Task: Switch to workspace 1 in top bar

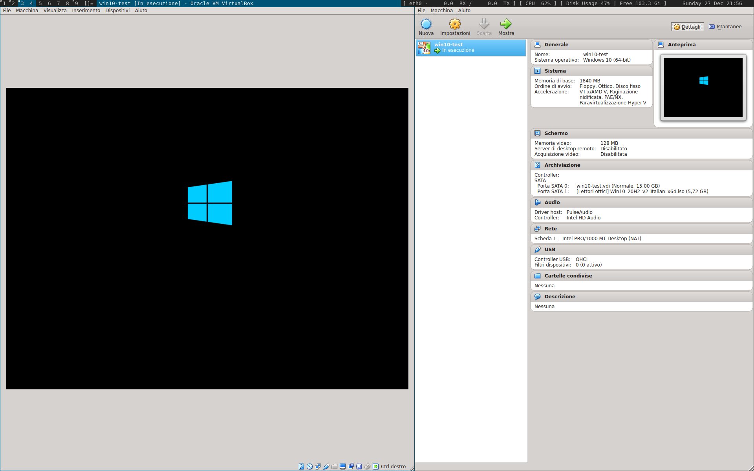Action: point(4,3)
